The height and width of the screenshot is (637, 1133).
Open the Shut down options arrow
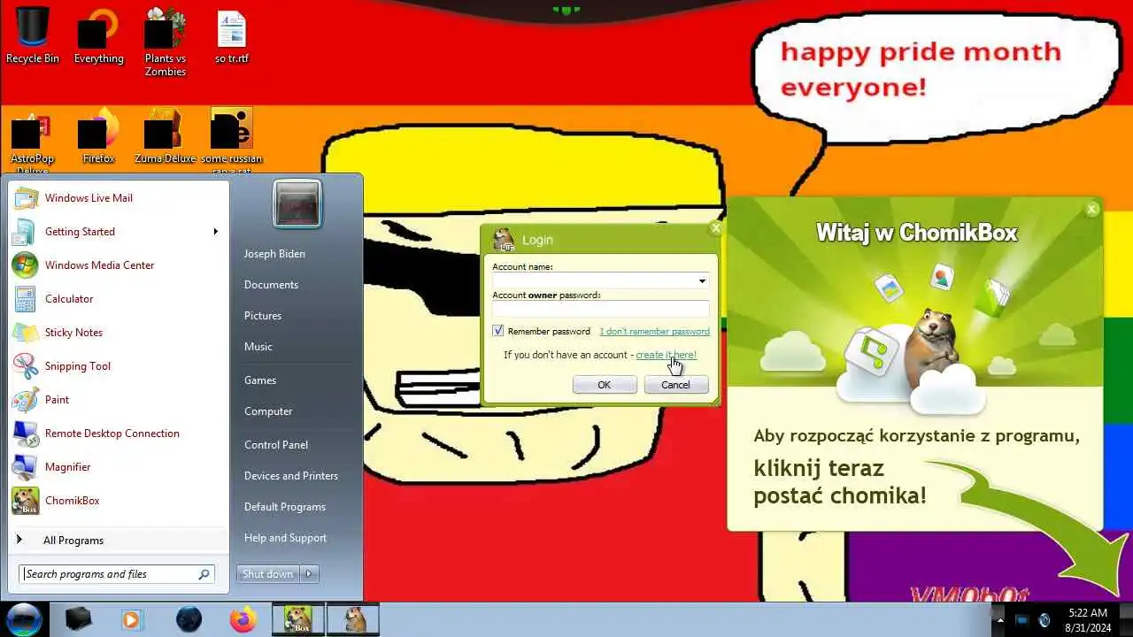[x=309, y=574]
